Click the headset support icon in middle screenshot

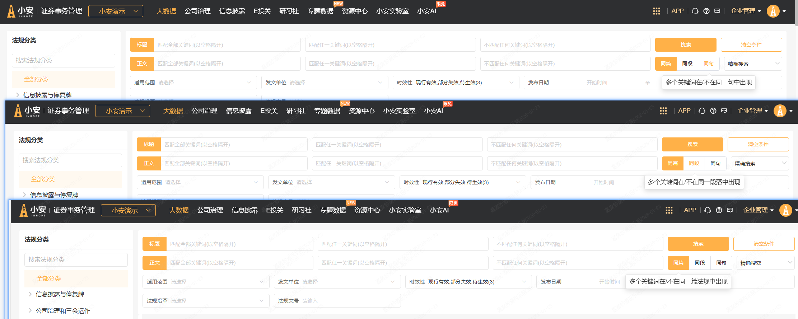tap(702, 111)
